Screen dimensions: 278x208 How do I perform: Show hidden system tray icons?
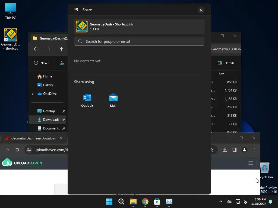click(221, 201)
